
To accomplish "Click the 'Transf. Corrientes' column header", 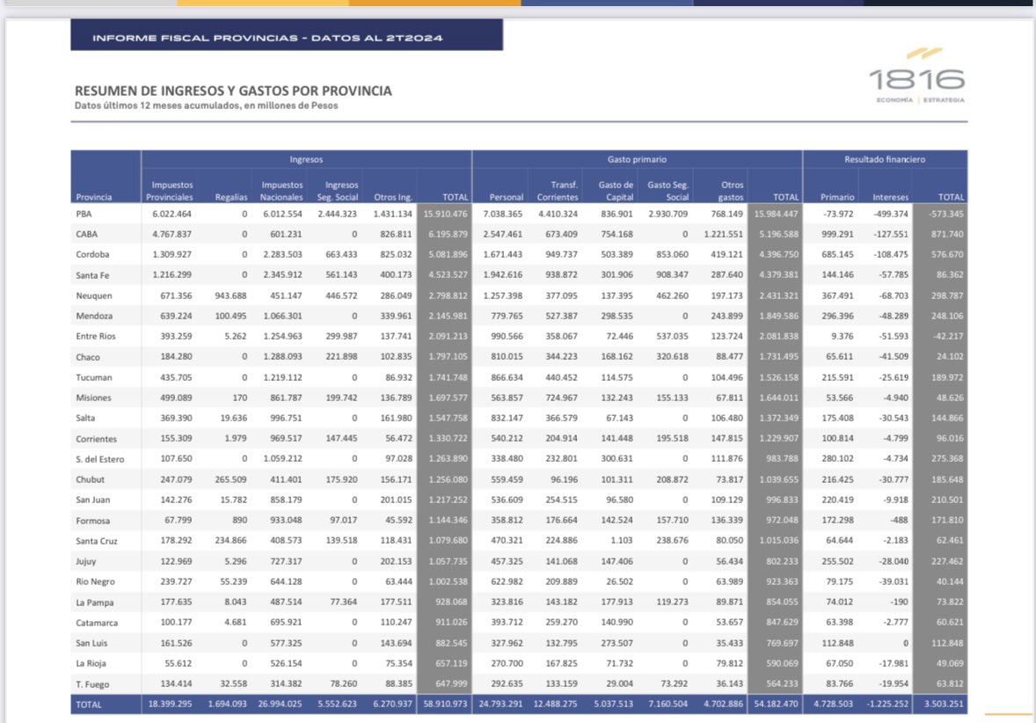I will (558, 191).
